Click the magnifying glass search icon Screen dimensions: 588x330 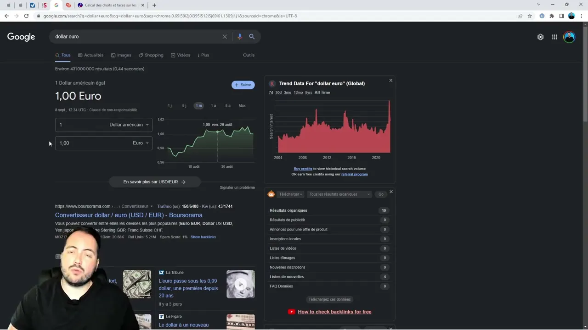pos(252,37)
